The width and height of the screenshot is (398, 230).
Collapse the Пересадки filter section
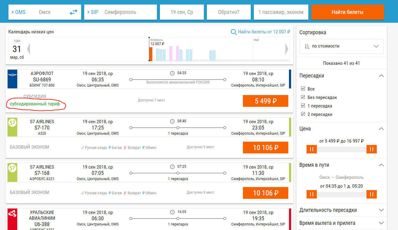click(381, 76)
